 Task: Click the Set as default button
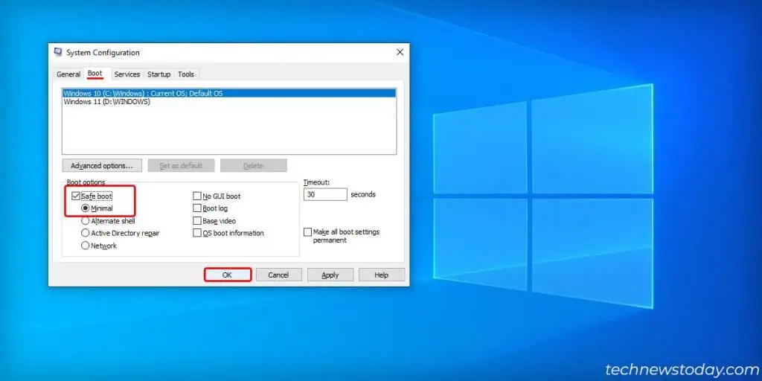pos(181,166)
